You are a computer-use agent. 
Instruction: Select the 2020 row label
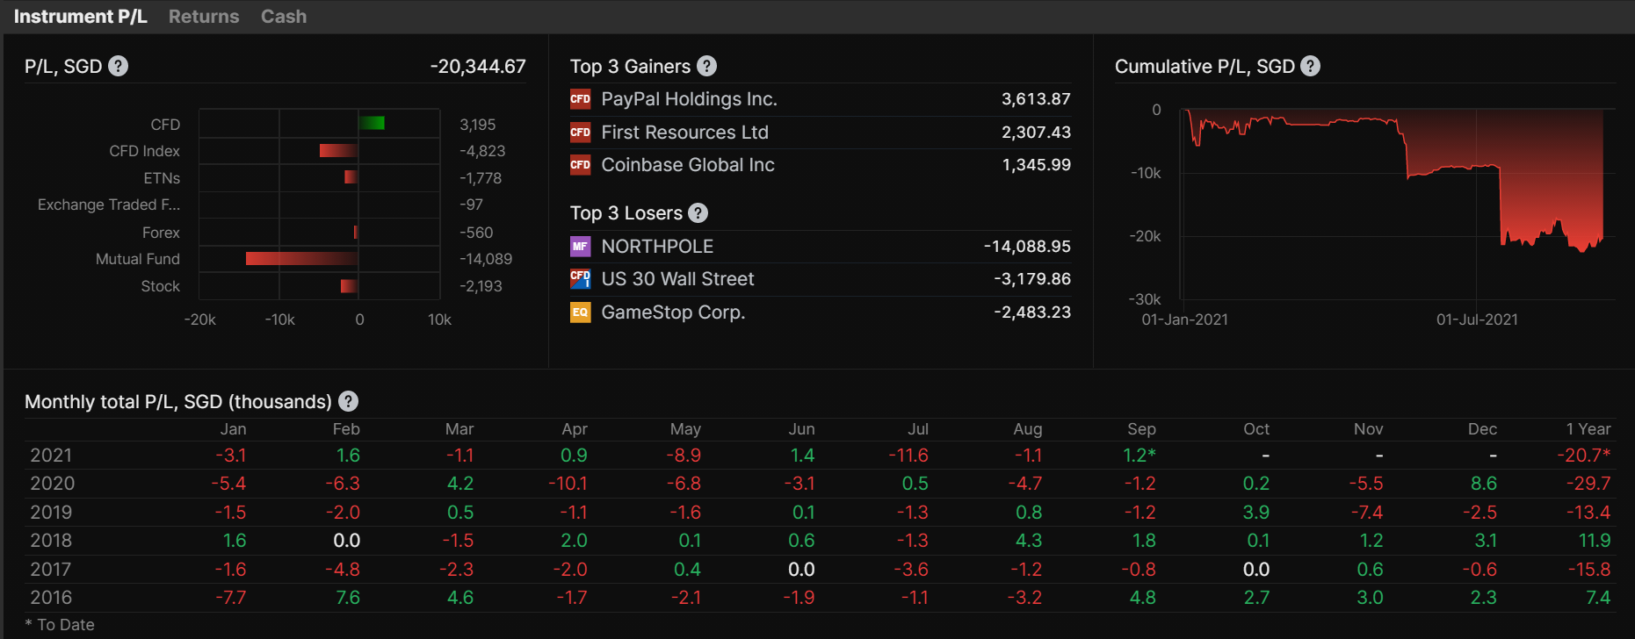click(52, 484)
